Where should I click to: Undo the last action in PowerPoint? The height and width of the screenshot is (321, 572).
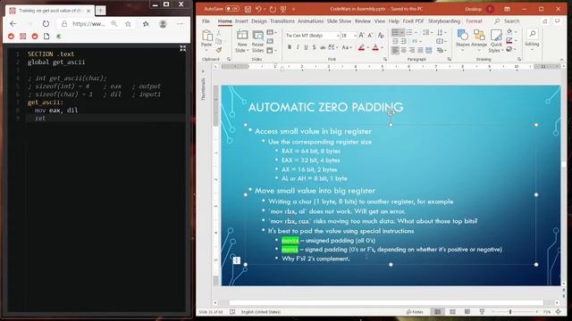258,9
